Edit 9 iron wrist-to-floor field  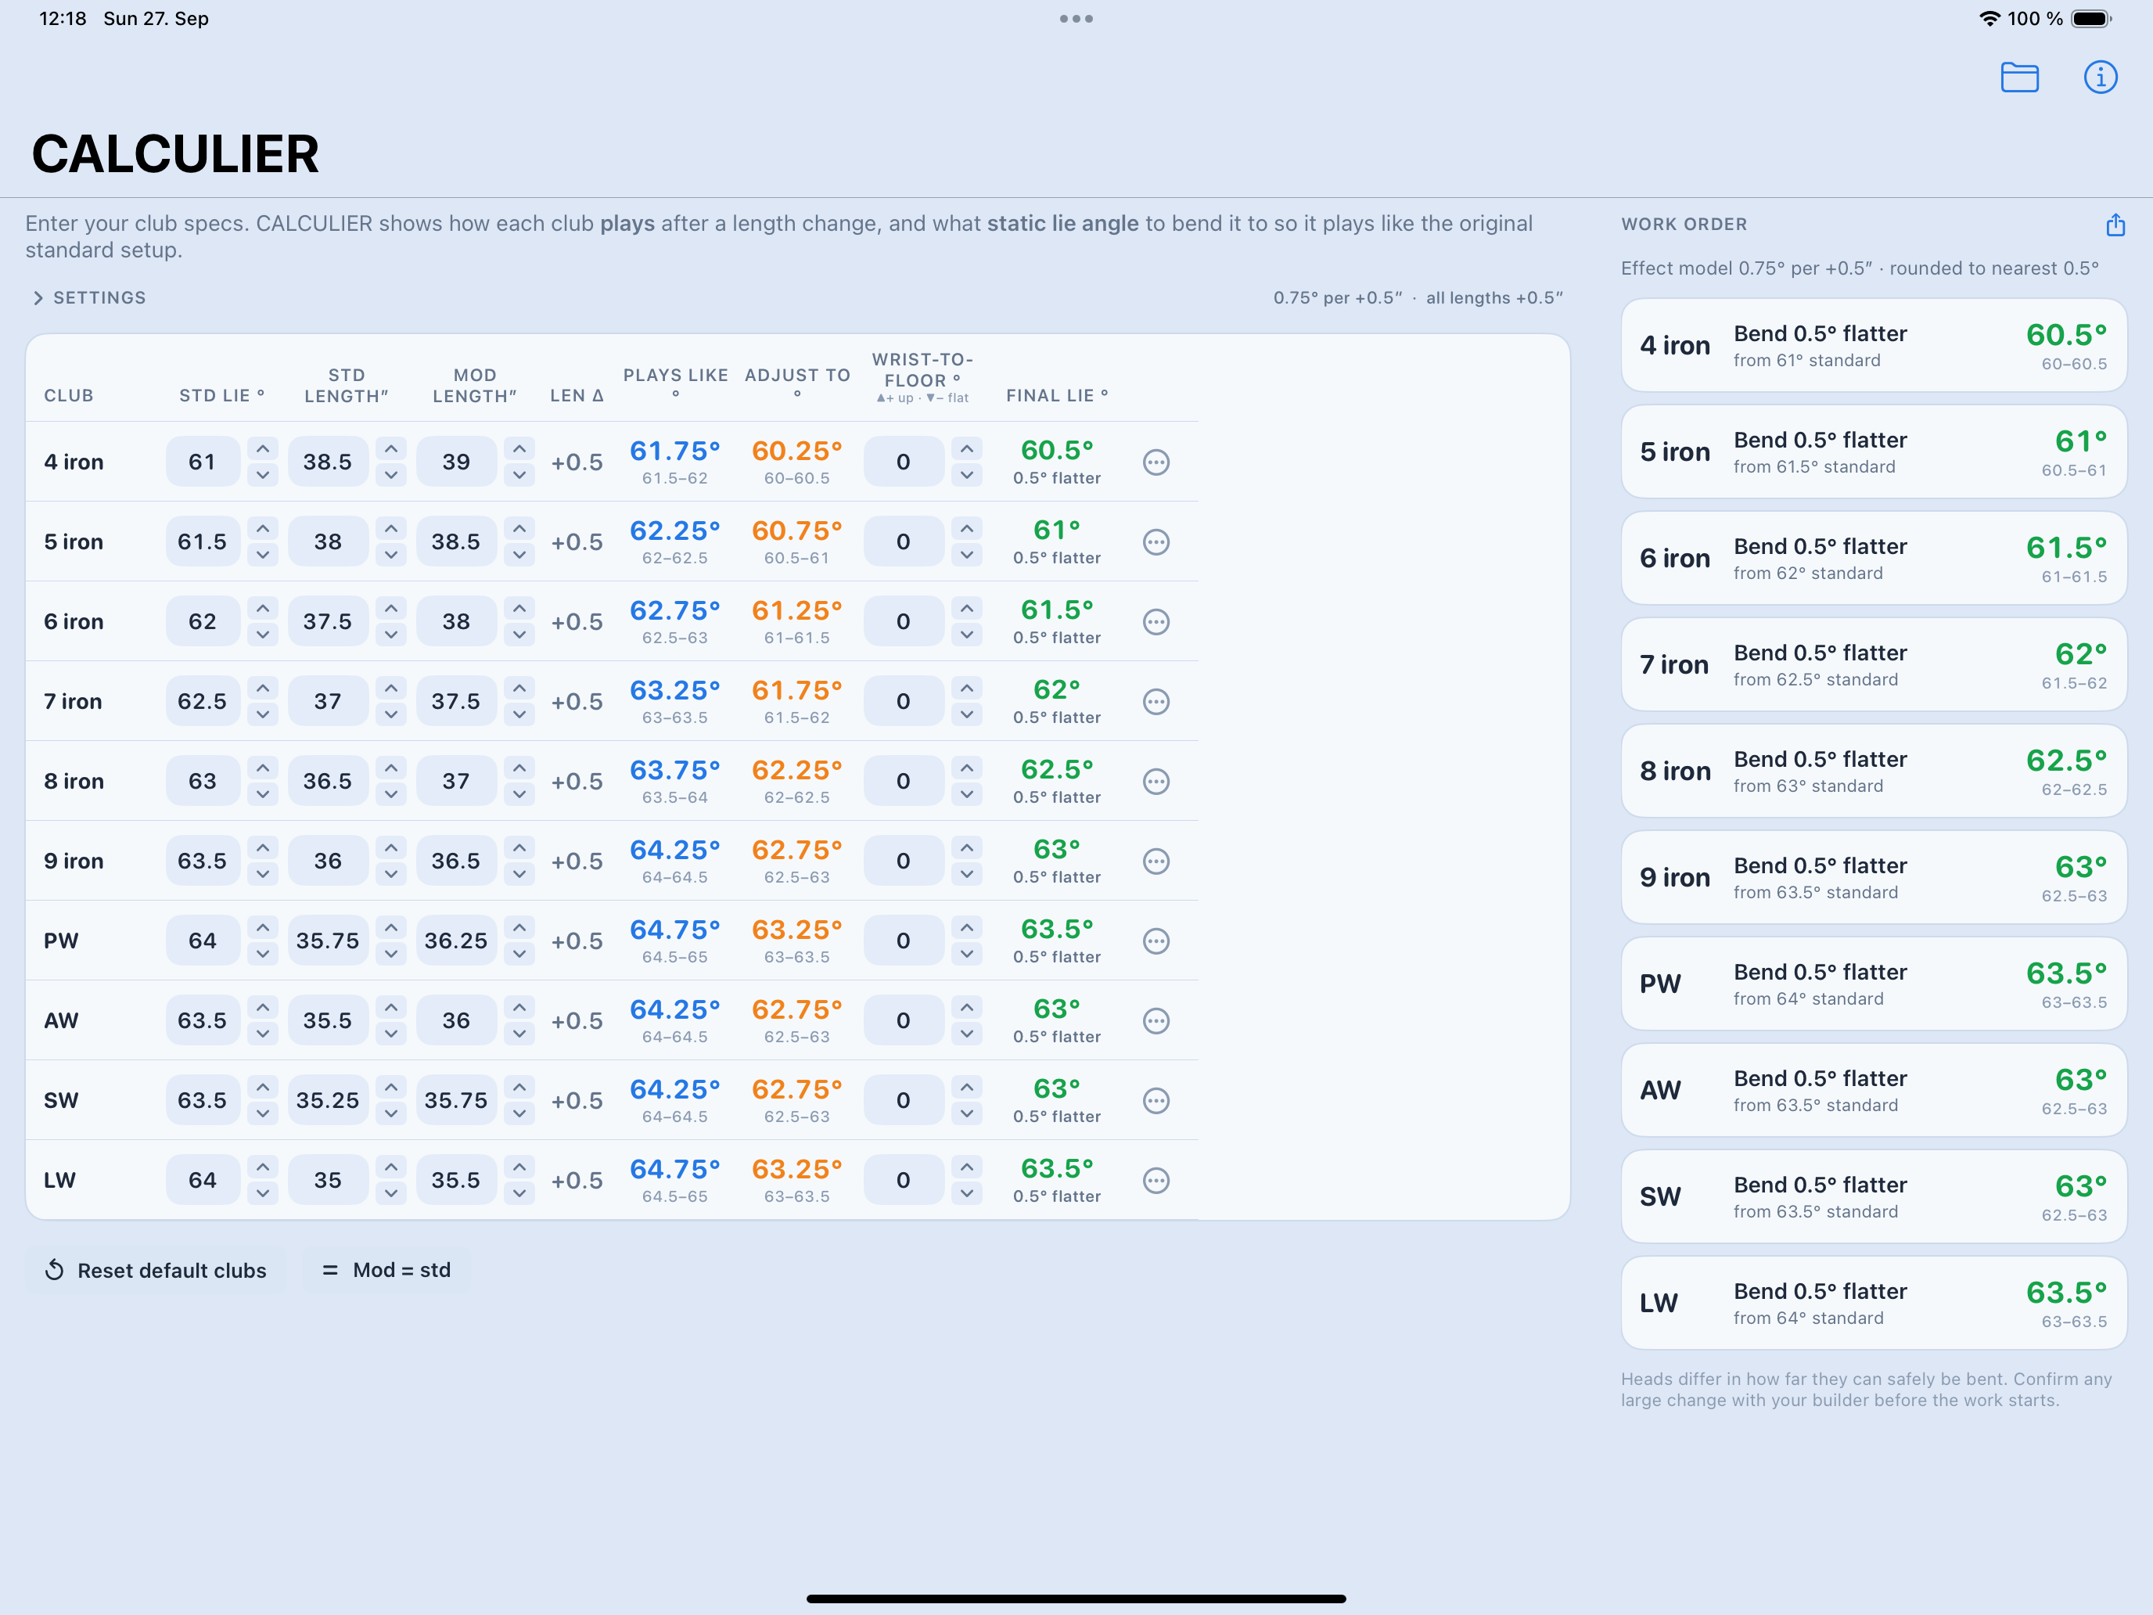[x=904, y=861]
